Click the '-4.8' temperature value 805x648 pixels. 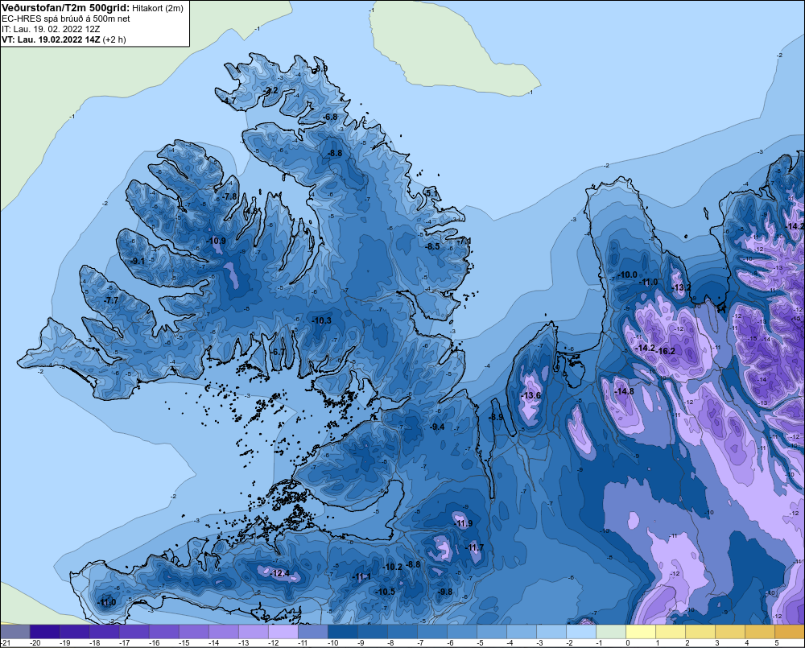(x=250, y=211)
